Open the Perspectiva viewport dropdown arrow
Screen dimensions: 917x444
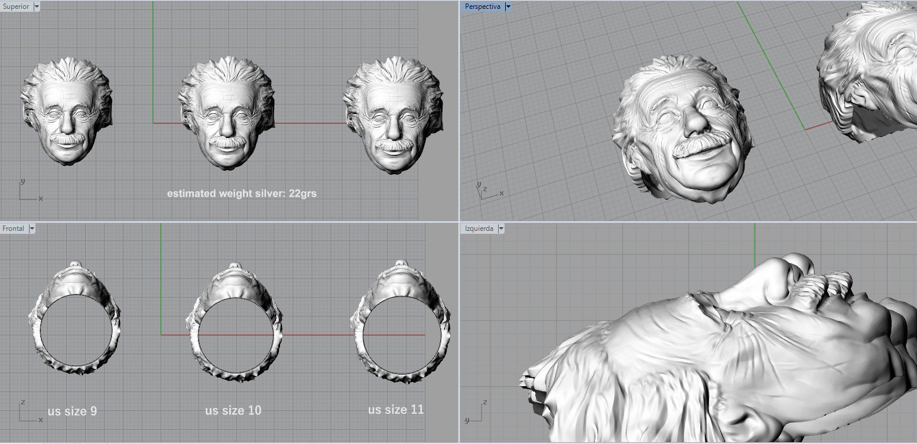click(x=508, y=6)
